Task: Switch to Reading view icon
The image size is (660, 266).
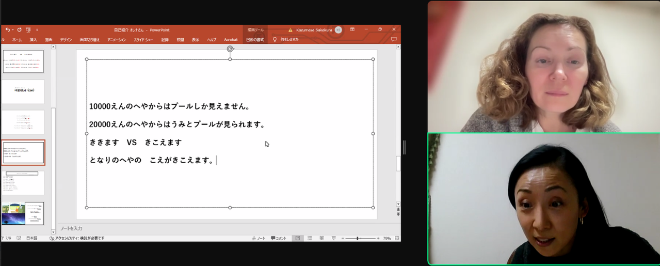Action: [321, 238]
